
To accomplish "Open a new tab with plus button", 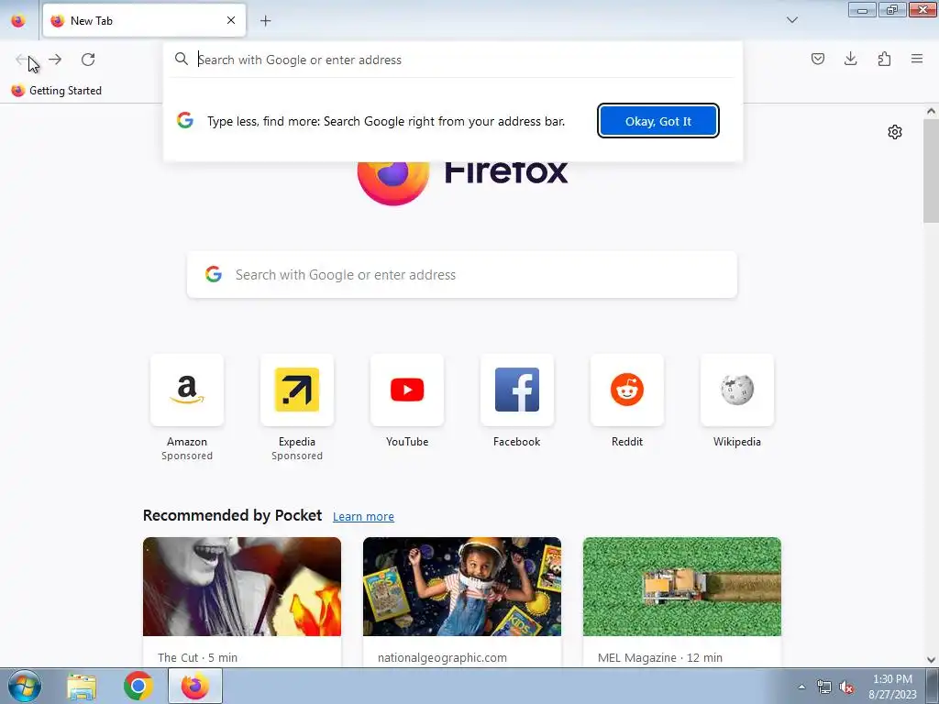I will coord(265,20).
